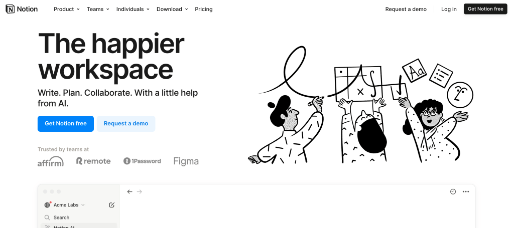The width and height of the screenshot is (513, 228).
Task: Expand the Teams dropdown menu
Action: [98, 9]
